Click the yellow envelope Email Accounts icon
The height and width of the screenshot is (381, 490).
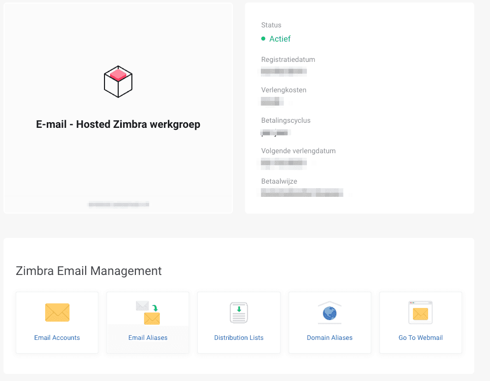tap(57, 313)
